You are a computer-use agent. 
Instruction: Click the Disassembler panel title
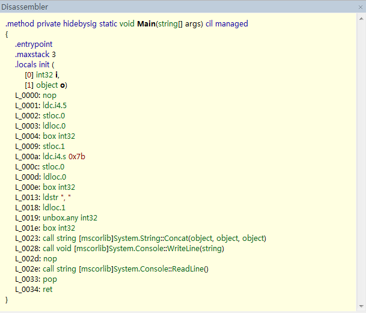point(25,7)
